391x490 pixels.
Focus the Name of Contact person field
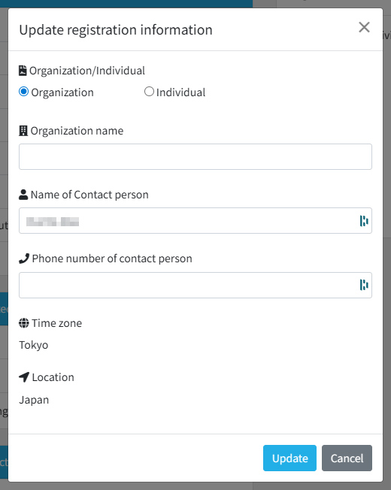pyautogui.click(x=195, y=220)
